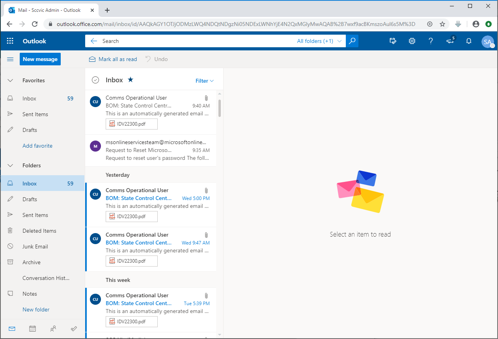The image size is (498, 339).
Task: Click the Add favorite link
Action: coord(37,146)
